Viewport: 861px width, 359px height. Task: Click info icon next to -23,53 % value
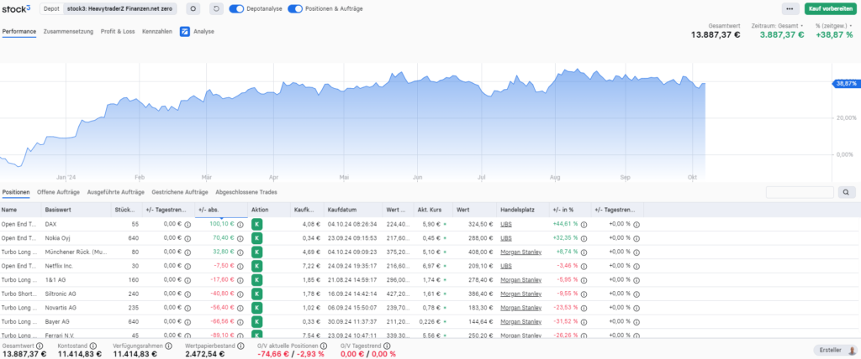point(584,308)
